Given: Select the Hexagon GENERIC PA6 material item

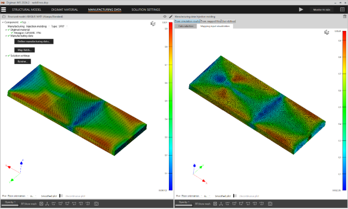Looking at the screenshot, I should pyautogui.click(x=26, y=33).
